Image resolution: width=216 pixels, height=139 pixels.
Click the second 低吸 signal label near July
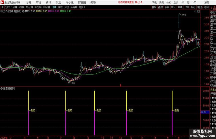coord(70,110)
